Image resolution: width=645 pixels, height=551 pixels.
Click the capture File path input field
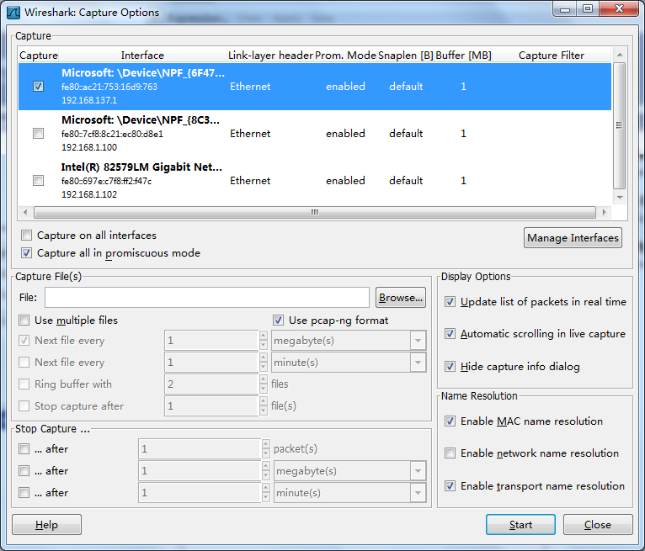(207, 298)
